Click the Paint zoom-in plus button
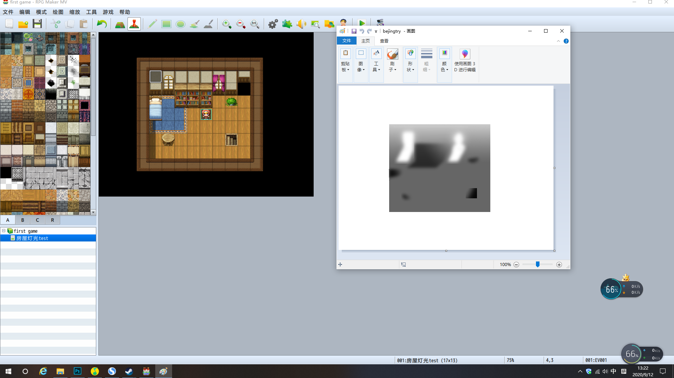674x378 pixels. tap(559, 265)
